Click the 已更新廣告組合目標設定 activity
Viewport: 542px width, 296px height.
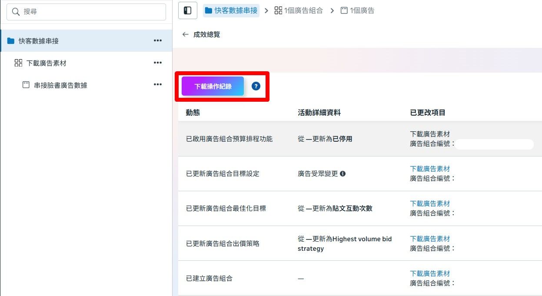(223, 174)
